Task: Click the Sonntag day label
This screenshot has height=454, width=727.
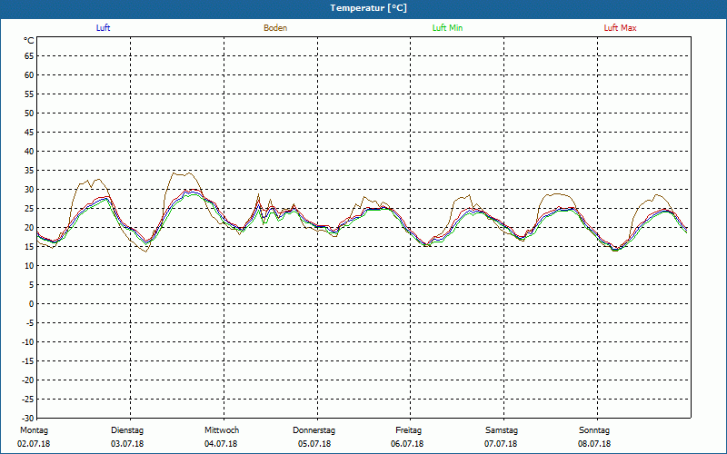Action: [594, 430]
